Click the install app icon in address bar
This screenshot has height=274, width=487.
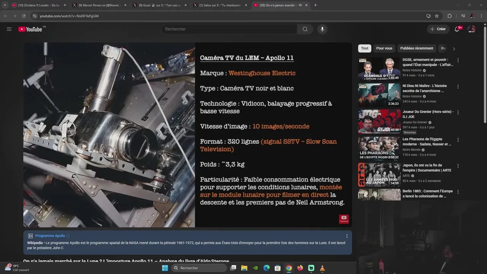428,16
